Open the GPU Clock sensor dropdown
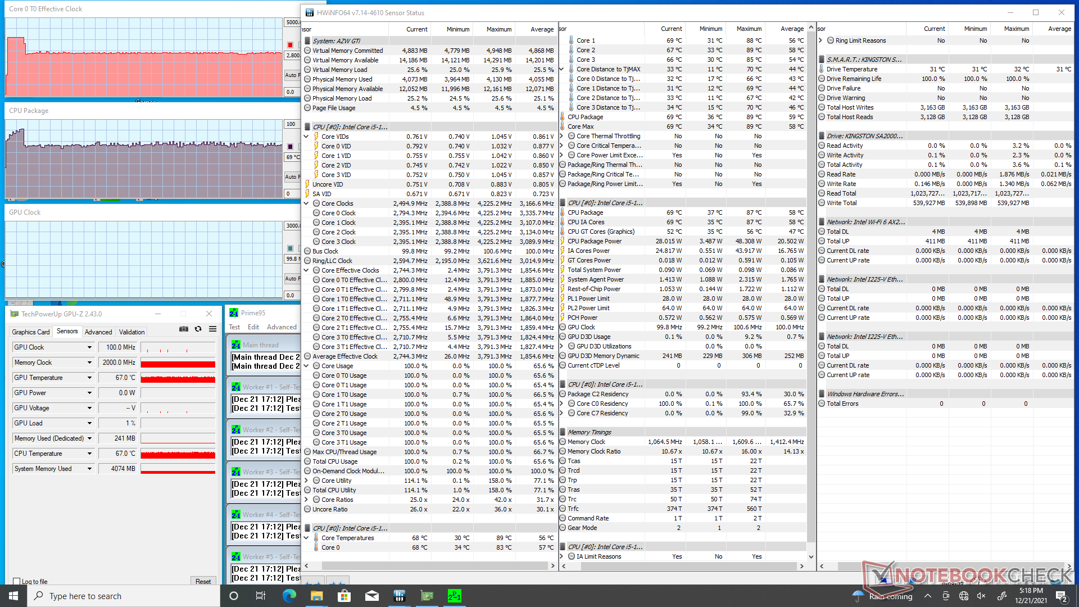The height and width of the screenshot is (607, 1079). (x=89, y=347)
